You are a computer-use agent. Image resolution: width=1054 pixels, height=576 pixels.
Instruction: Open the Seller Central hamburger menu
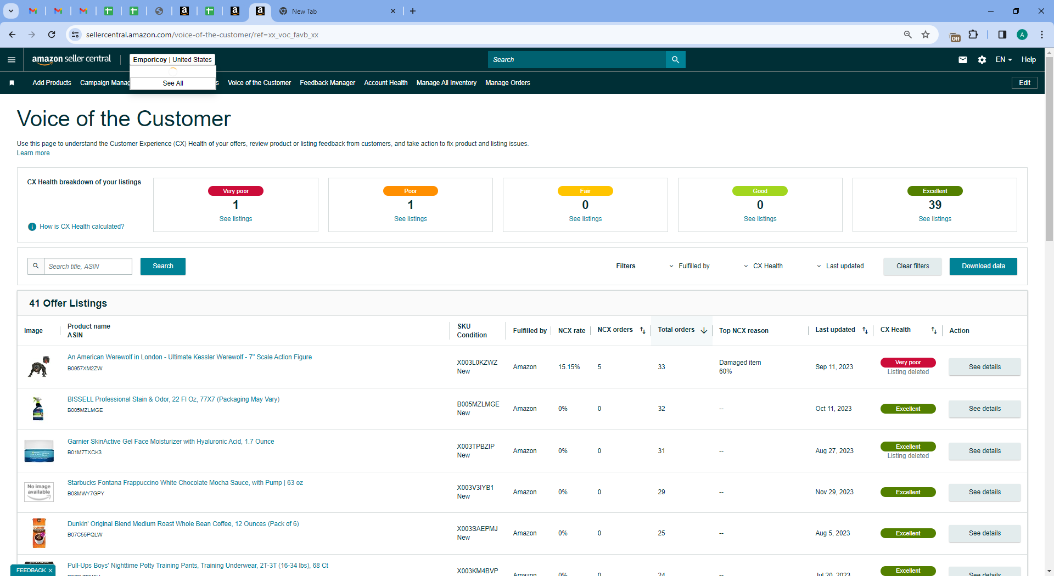12,60
